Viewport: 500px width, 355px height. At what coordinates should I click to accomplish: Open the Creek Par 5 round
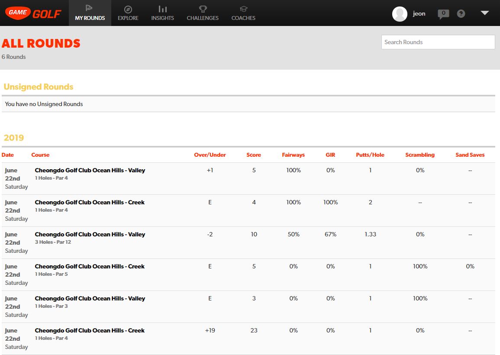90,266
